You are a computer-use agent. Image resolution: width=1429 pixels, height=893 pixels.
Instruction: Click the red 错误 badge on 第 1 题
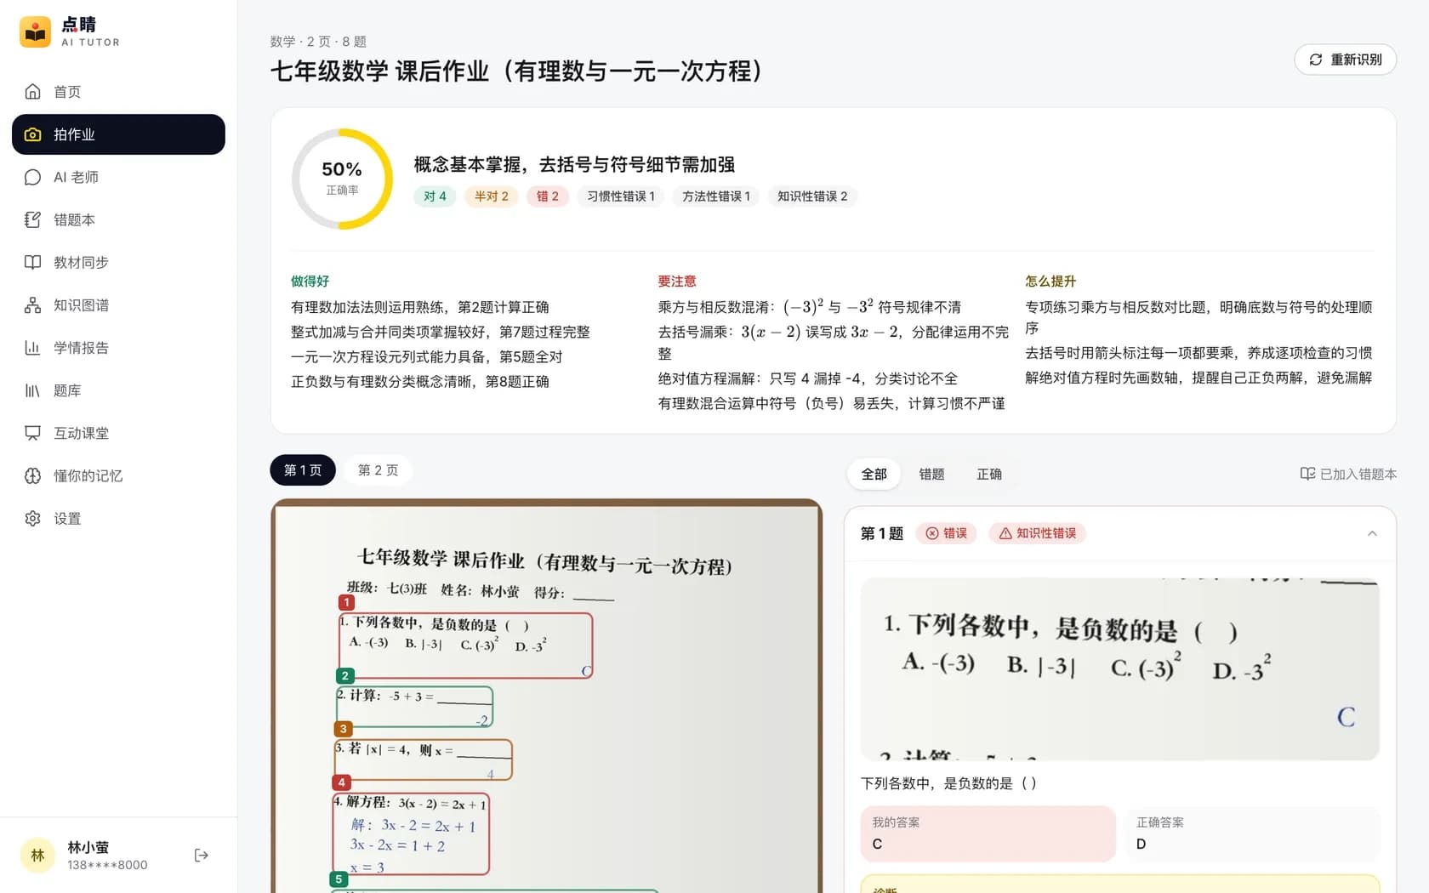point(946,533)
